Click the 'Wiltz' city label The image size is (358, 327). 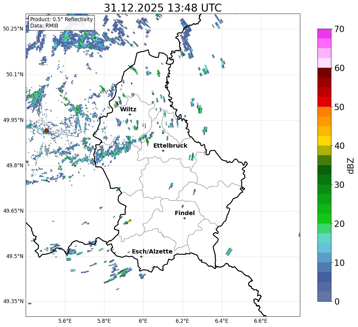128,110
